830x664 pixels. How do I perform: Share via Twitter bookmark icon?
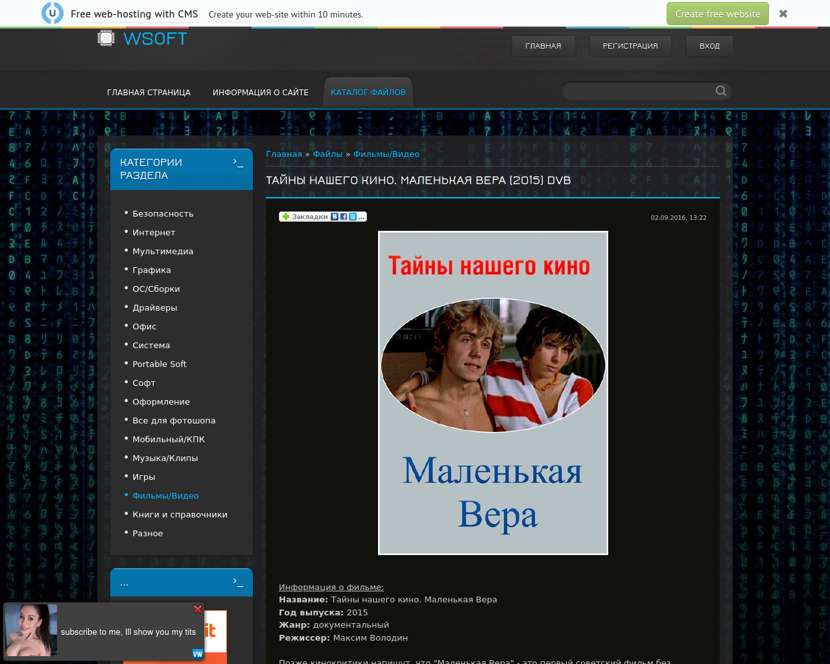point(353,217)
